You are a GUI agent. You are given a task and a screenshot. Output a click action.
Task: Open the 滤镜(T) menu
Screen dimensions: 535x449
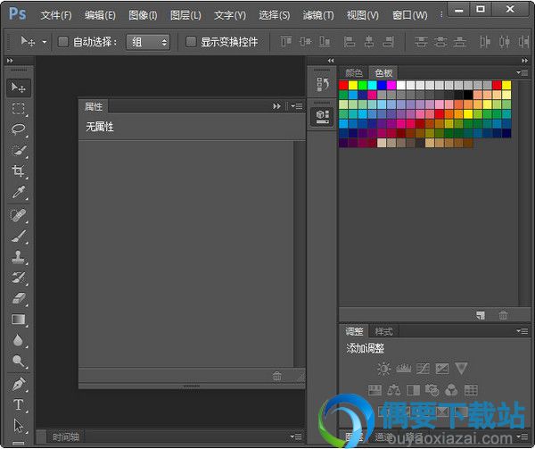pos(318,15)
